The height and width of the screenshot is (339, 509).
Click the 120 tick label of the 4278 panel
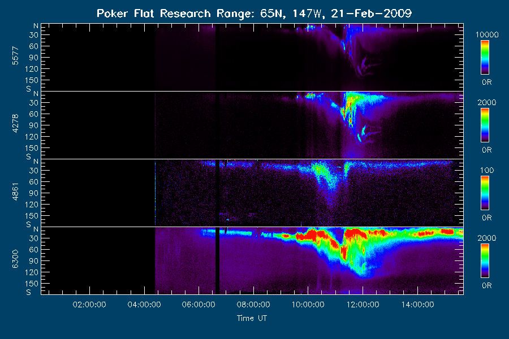[32, 137]
